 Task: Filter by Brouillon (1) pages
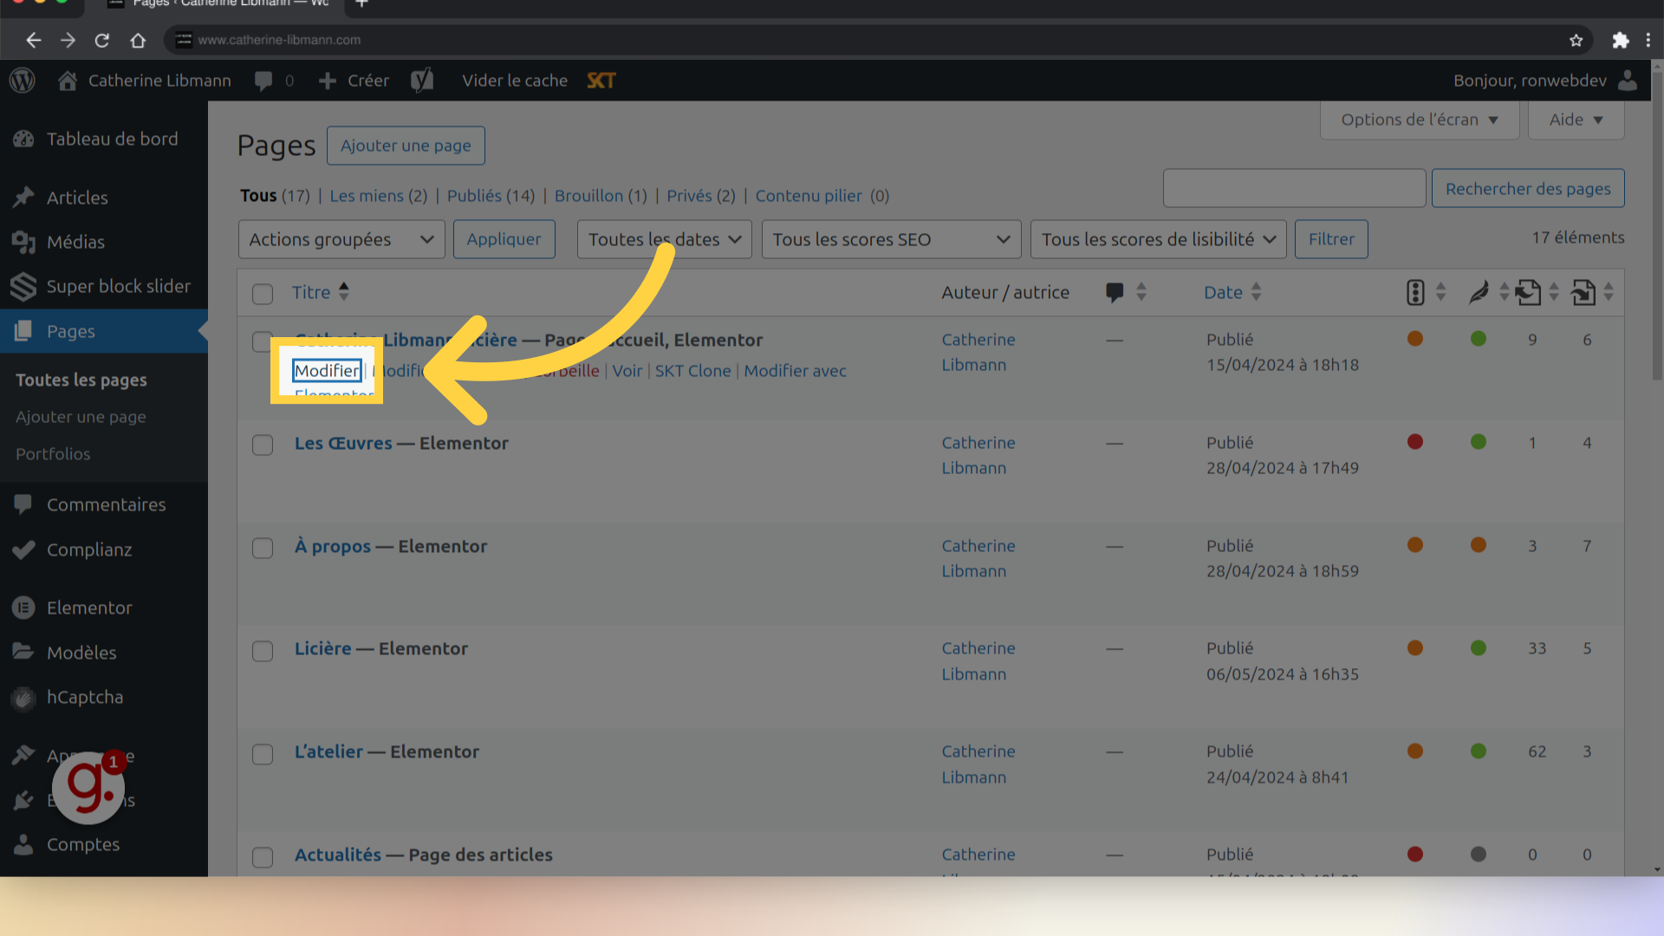[601, 196]
